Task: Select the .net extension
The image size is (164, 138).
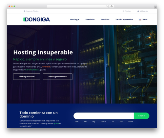Action: click(x=85, y=122)
